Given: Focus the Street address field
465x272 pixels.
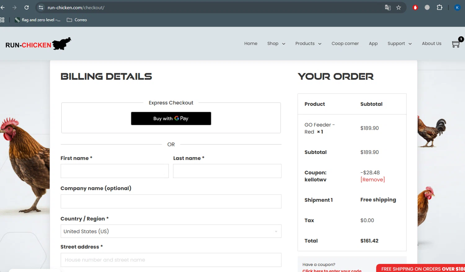Looking at the screenshot, I should (171, 260).
